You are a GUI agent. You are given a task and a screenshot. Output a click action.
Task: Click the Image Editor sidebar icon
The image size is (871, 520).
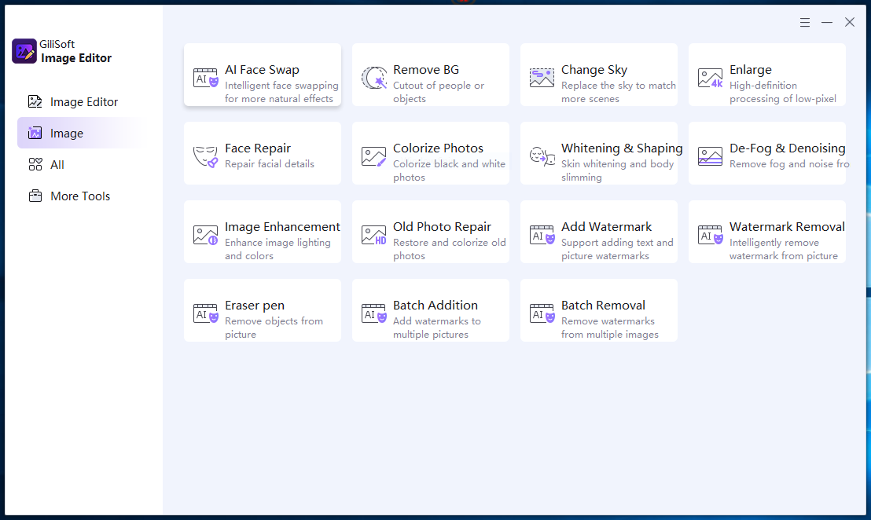tap(35, 101)
